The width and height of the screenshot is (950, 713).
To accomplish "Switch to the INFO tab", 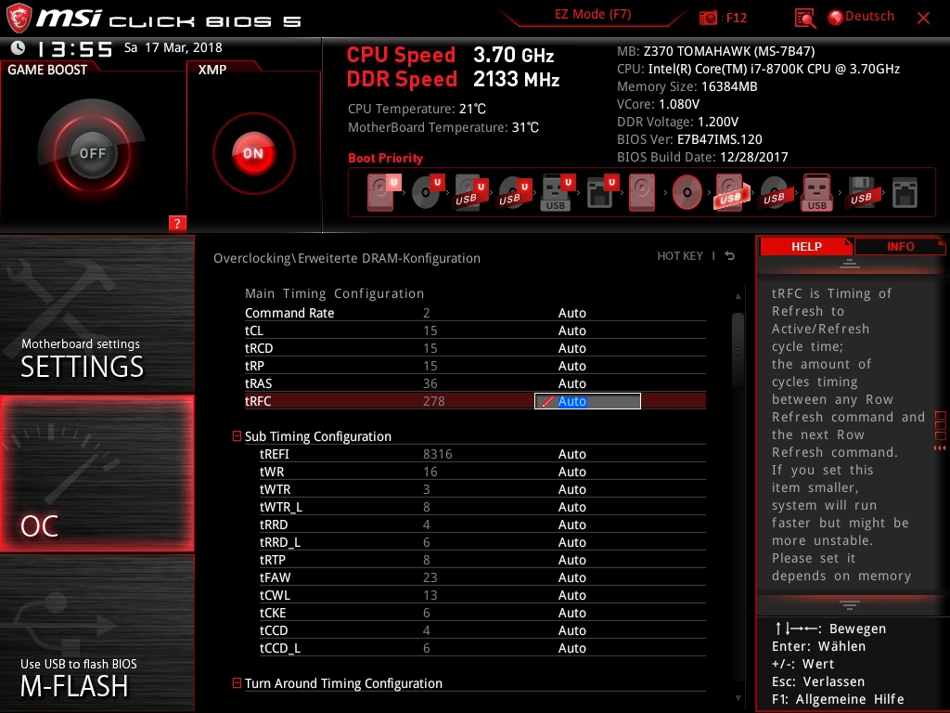I will point(900,246).
